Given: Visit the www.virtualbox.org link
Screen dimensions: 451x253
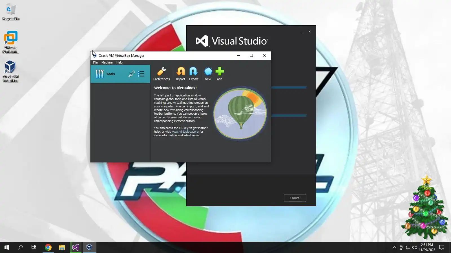Looking at the screenshot, I should coord(185,132).
